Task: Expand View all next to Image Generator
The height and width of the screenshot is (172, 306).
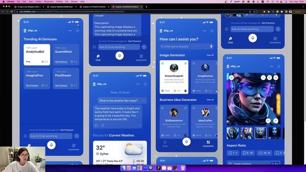Action: [x=210, y=55]
